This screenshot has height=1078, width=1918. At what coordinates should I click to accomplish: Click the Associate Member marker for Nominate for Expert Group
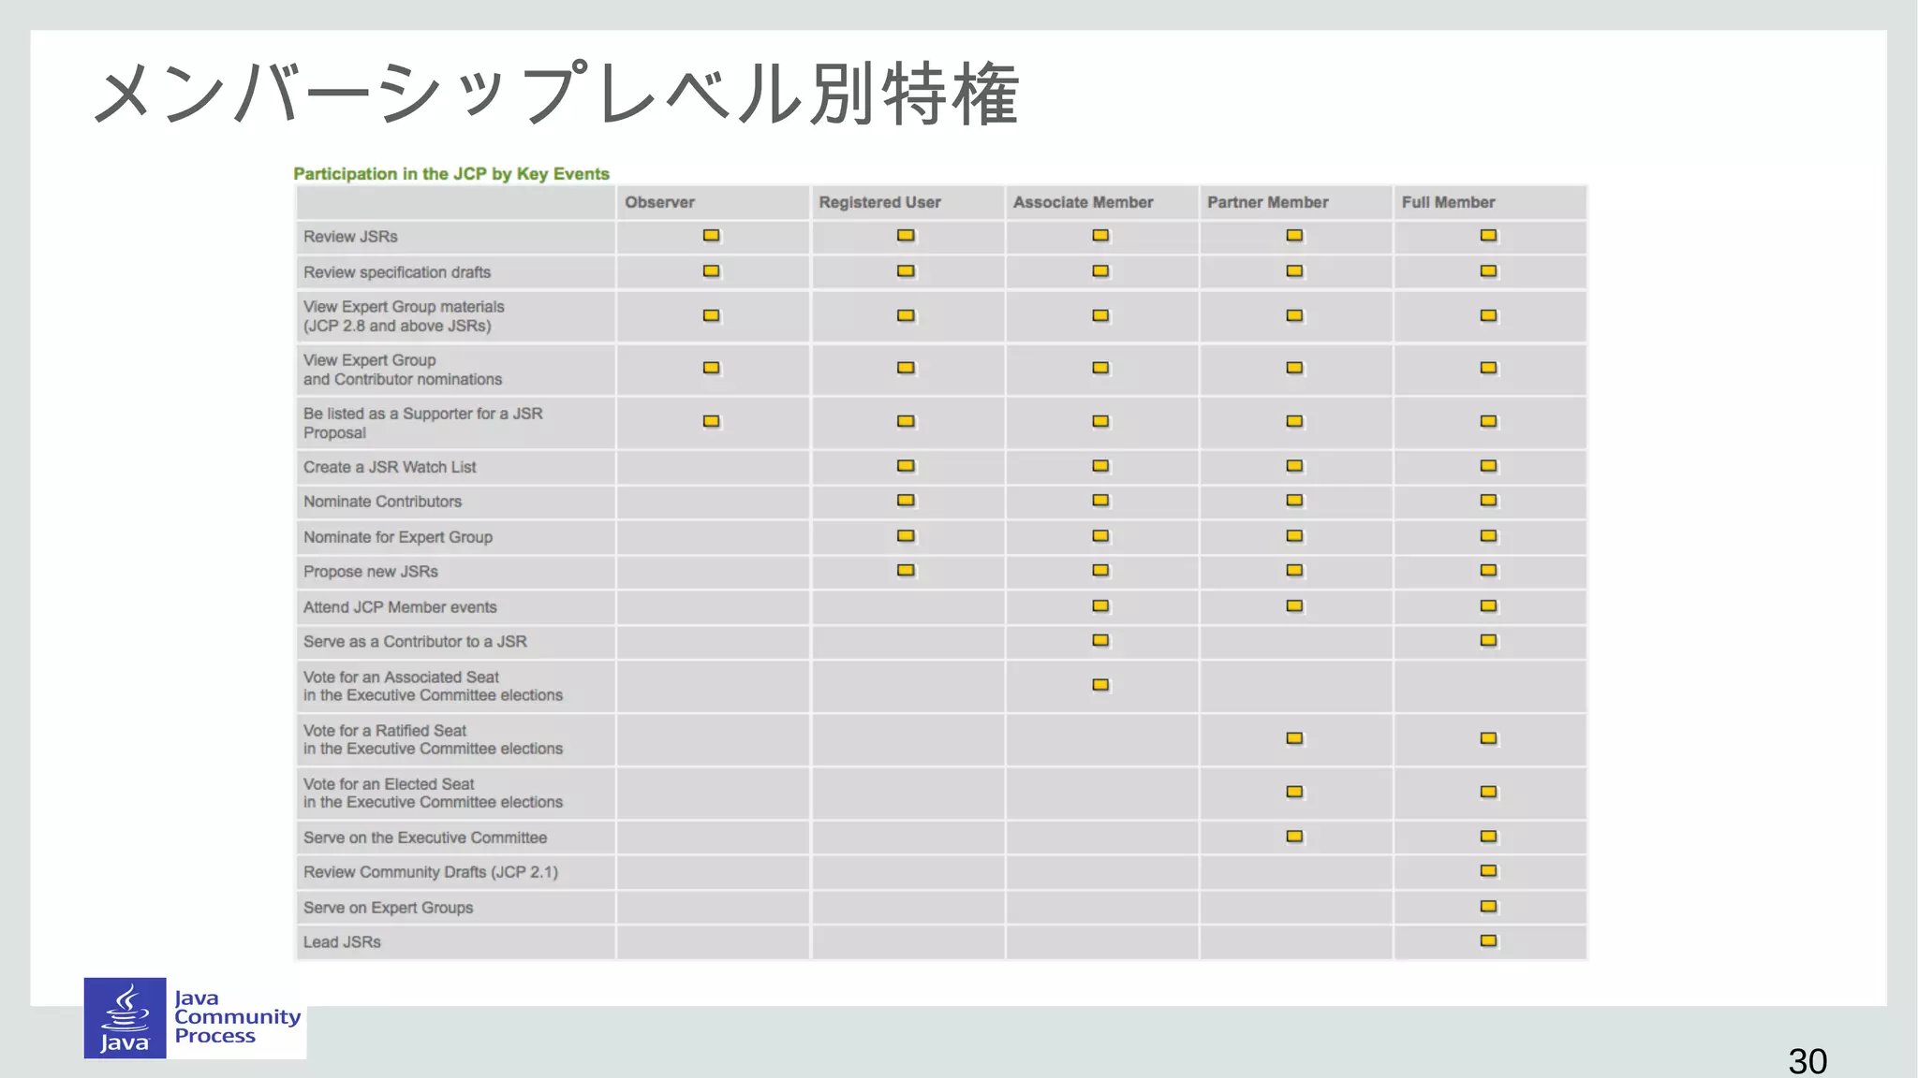point(1100,536)
